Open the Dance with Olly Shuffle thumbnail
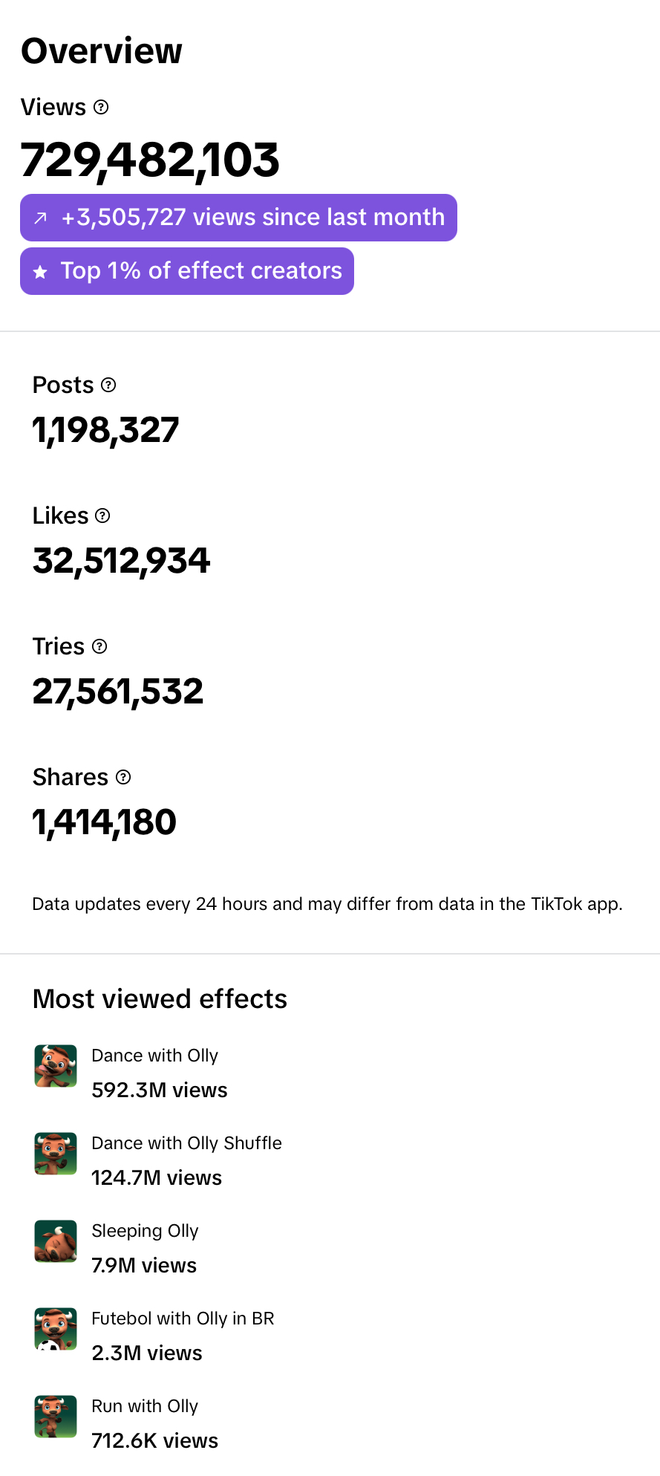This screenshot has height=1476, width=660. tap(56, 1154)
